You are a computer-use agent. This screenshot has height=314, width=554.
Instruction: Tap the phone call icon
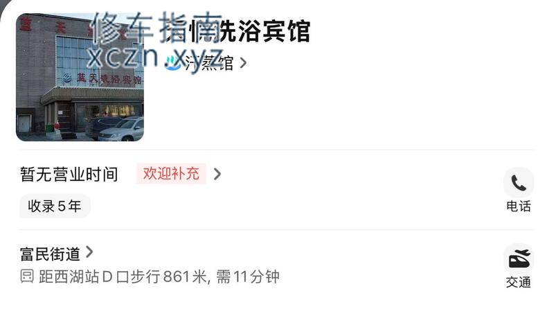click(519, 182)
